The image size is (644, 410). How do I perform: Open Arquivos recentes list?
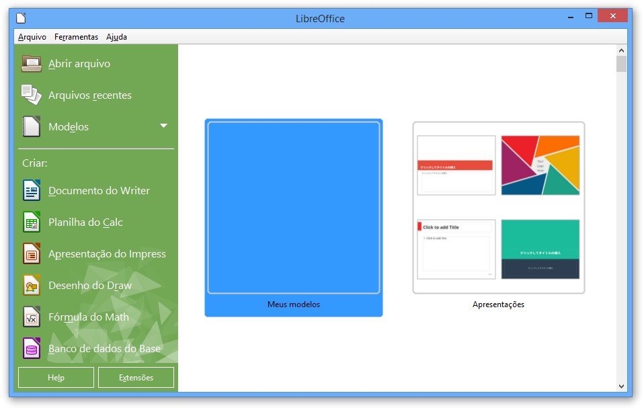90,95
